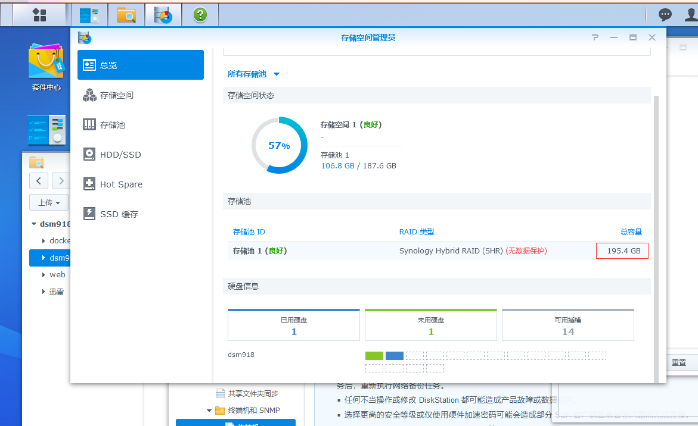This screenshot has height=426, width=698.
Task: Click the green drive slot for dsm918
Action: (x=374, y=355)
